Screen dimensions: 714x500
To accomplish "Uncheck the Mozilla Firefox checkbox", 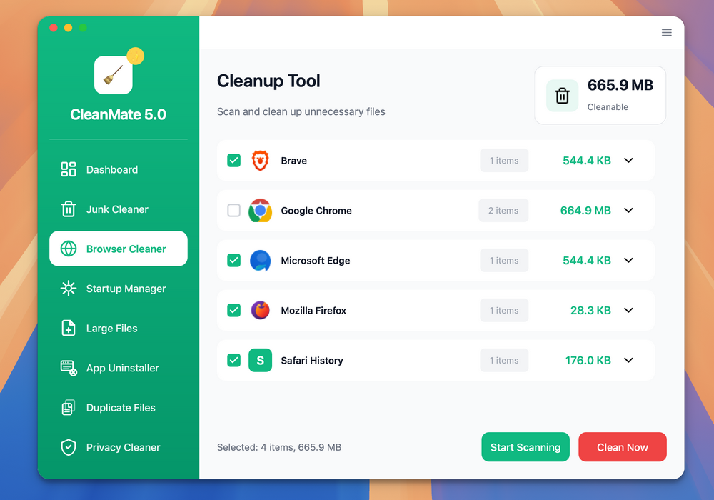I will pyautogui.click(x=233, y=310).
